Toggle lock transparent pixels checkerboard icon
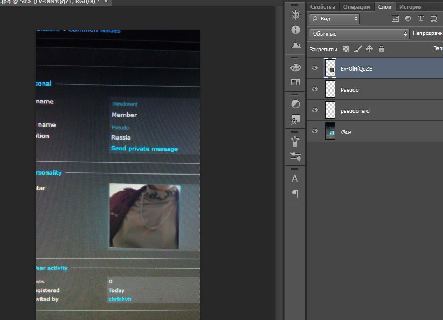The width and height of the screenshot is (443, 320). (x=345, y=50)
